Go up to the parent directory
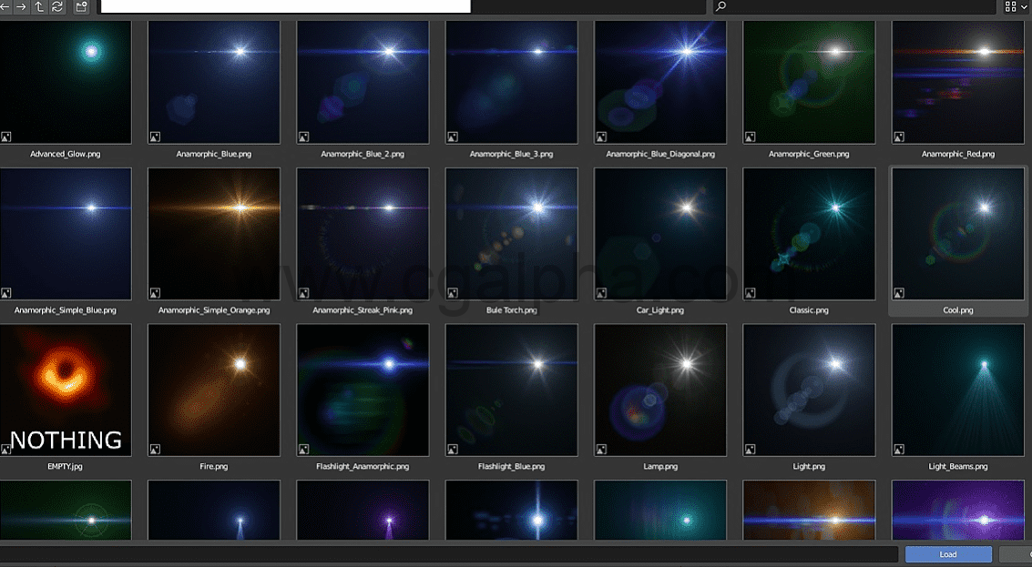1032x567 pixels. coord(39,6)
